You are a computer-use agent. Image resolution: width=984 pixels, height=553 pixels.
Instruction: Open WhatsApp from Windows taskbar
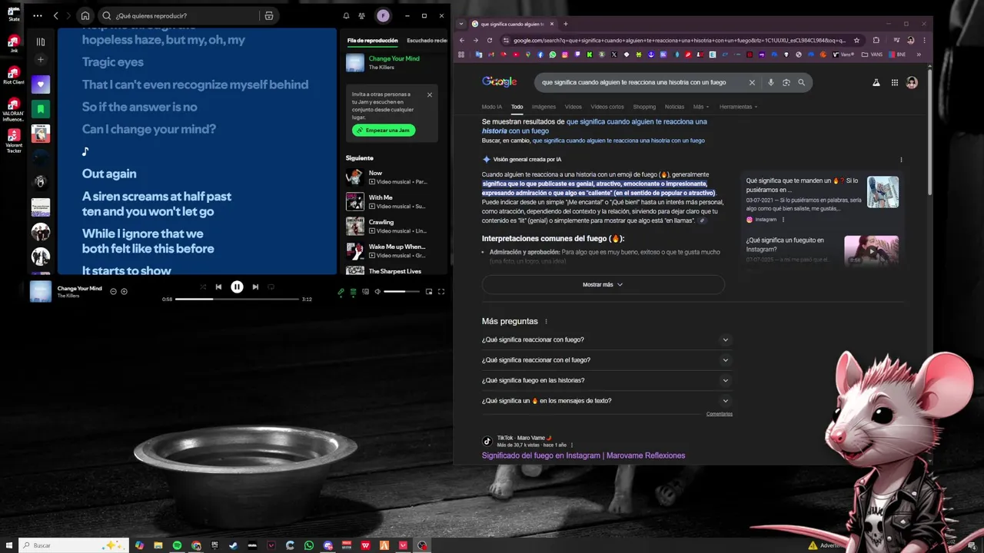coord(309,545)
